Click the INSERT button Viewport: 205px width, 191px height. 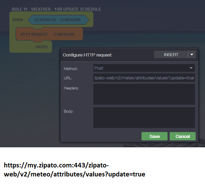(x=171, y=54)
